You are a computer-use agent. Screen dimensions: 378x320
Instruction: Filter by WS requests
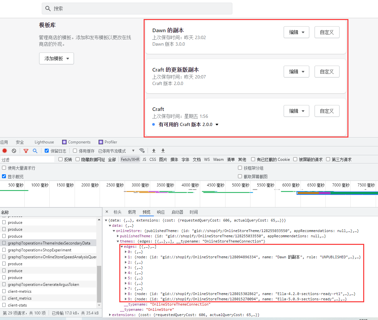(207, 160)
